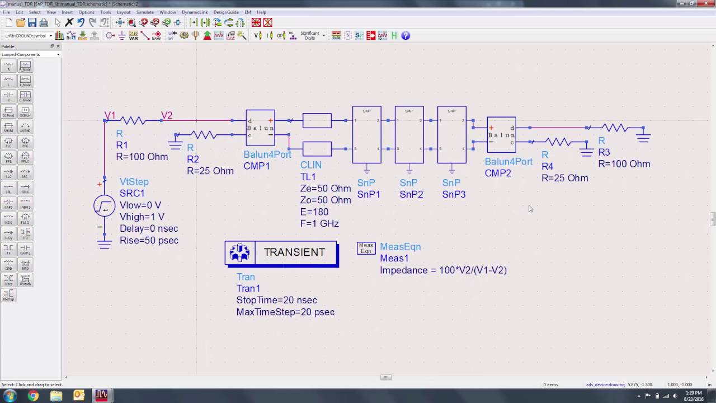Click the StopTime=20 nsec parameter text
Screen dimensions: 716x403
[x=276, y=300]
